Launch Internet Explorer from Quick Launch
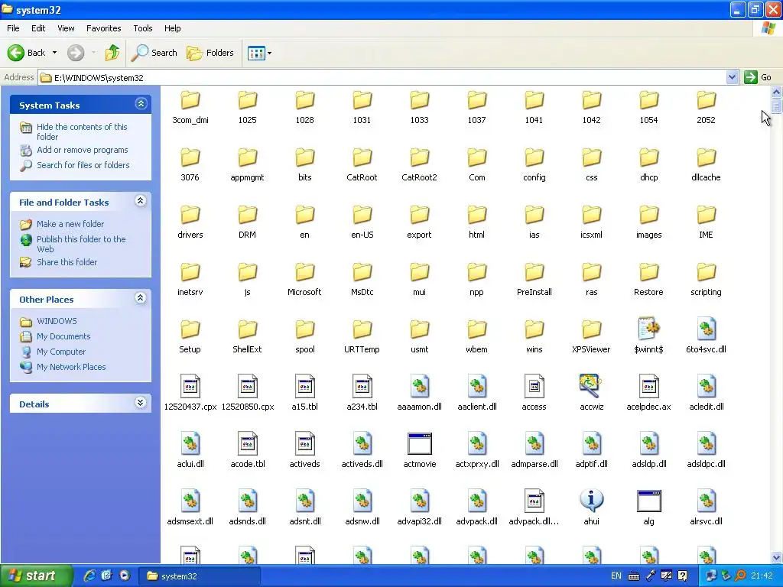783x587 pixels. [x=89, y=576]
